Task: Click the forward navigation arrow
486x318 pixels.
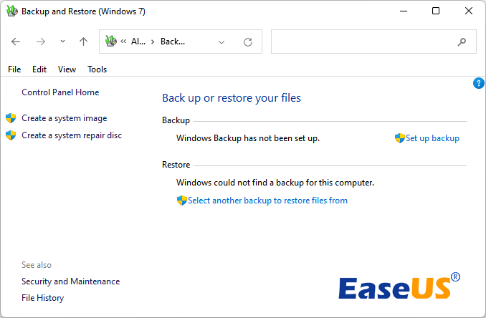Action: (x=41, y=42)
